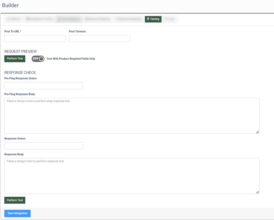Focus the Pre Ping Response Body text area

[x=132, y=116]
